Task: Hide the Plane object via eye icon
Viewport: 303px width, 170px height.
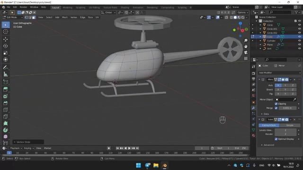Action: pyautogui.click(x=299, y=45)
